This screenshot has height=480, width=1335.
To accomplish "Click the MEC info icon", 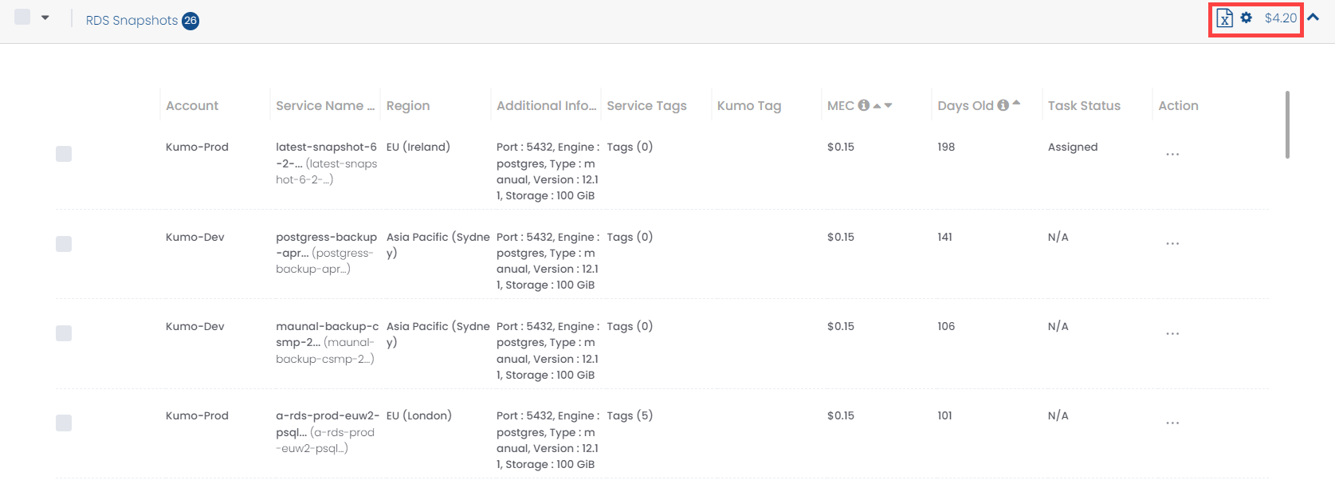I will (x=863, y=105).
